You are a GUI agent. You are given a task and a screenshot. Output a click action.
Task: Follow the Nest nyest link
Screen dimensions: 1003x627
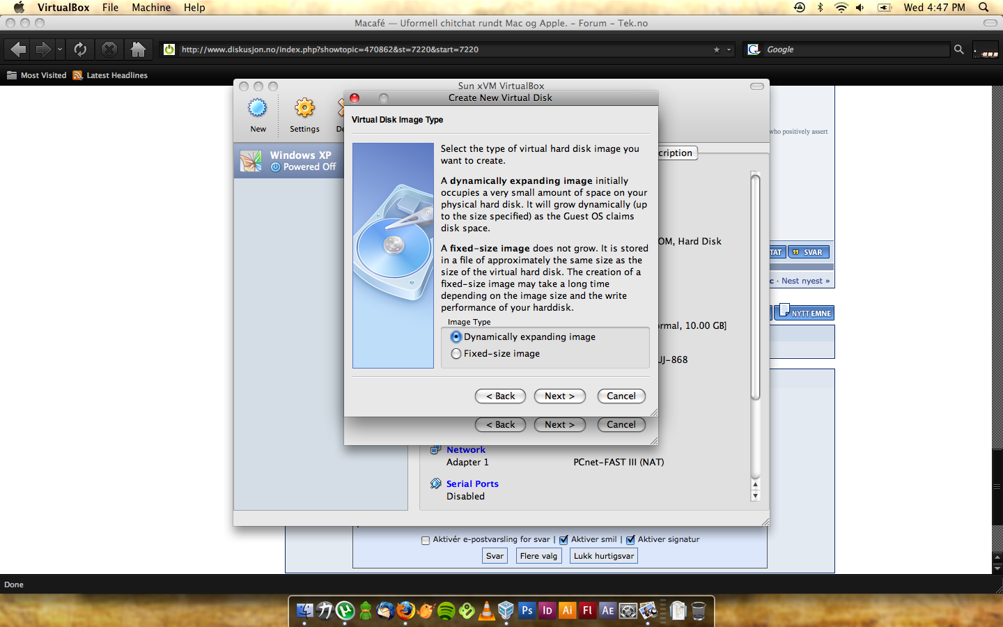(x=805, y=281)
